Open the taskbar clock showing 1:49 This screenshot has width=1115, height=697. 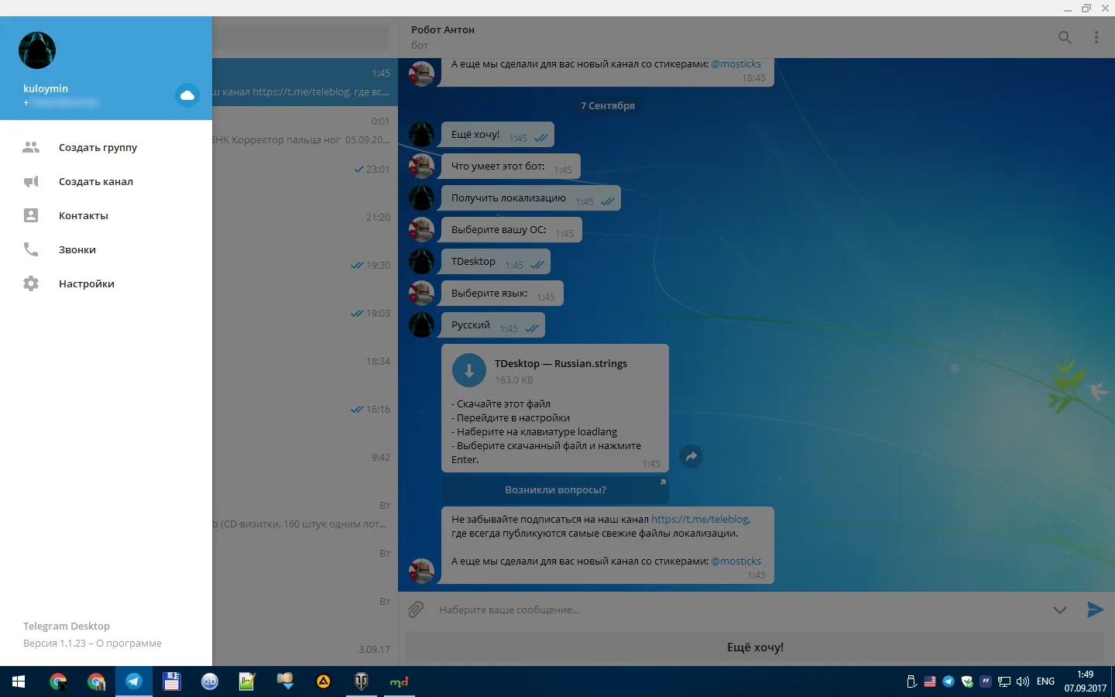(1086, 682)
